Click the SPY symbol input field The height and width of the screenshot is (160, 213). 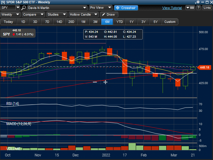pyautogui.click(x=8, y=8)
